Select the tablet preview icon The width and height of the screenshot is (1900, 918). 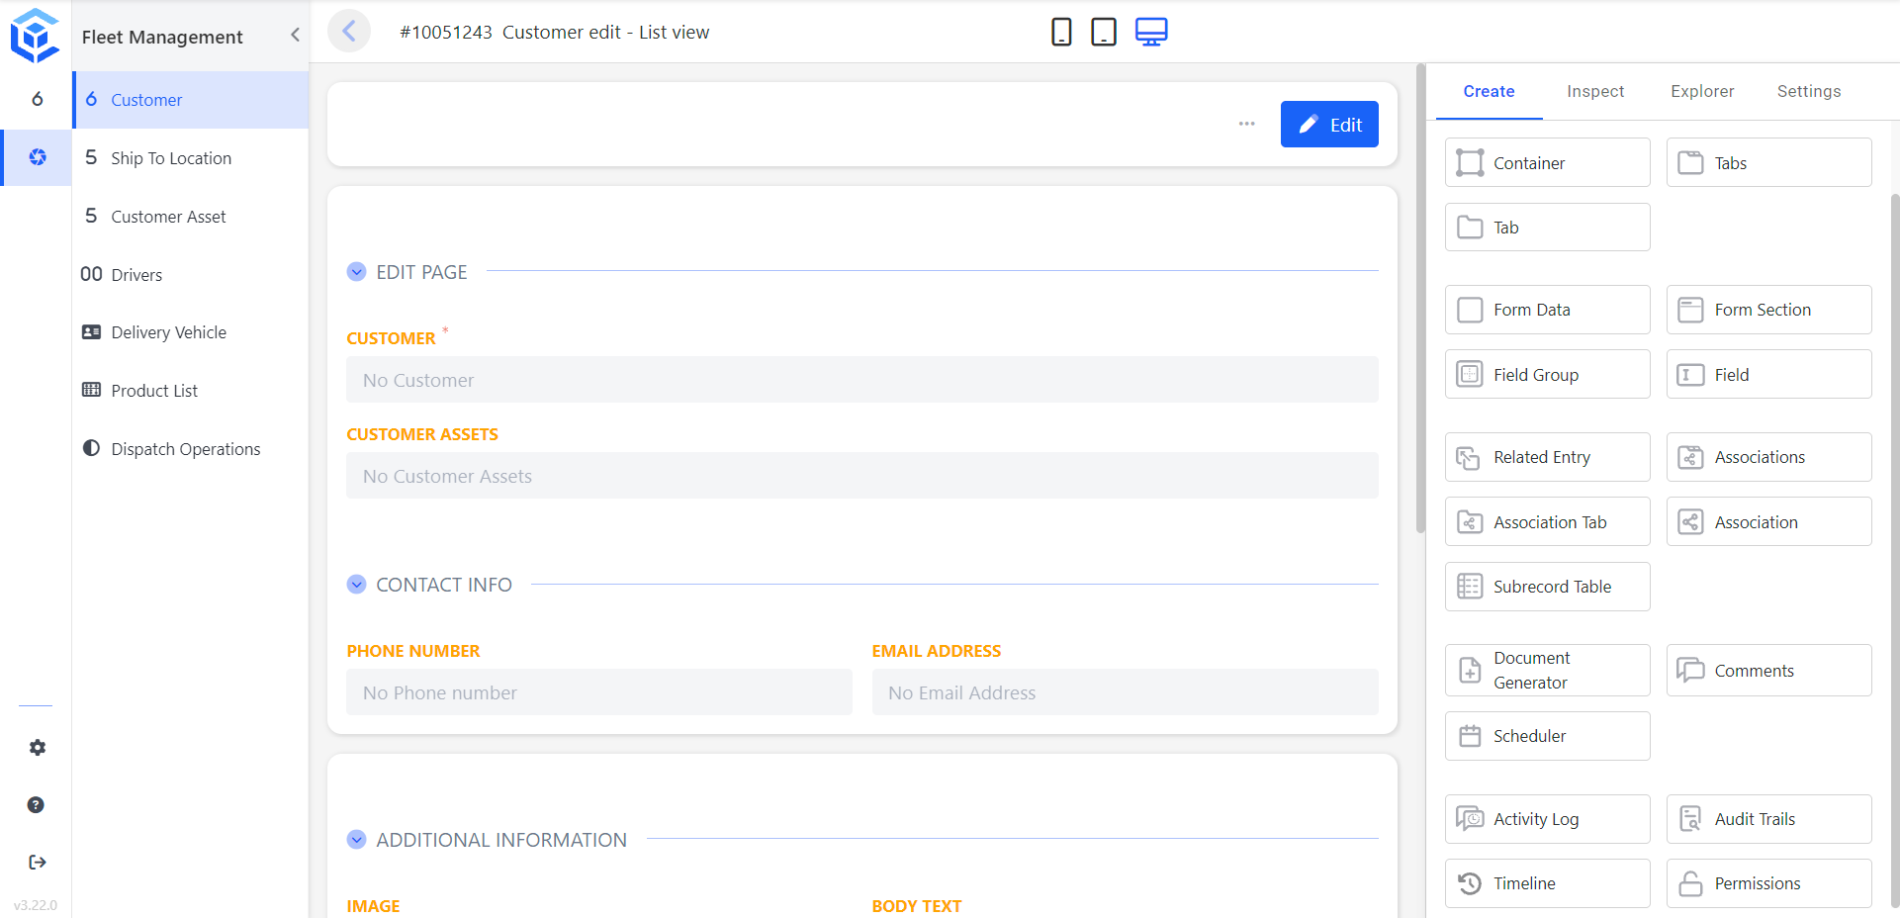[1104, 32]
